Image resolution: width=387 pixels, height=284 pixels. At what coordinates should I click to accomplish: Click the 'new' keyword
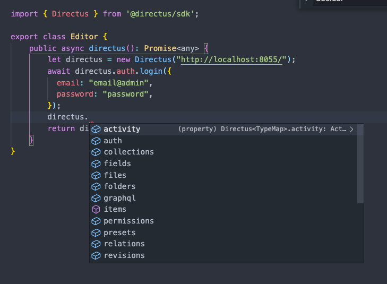(123, 60)
